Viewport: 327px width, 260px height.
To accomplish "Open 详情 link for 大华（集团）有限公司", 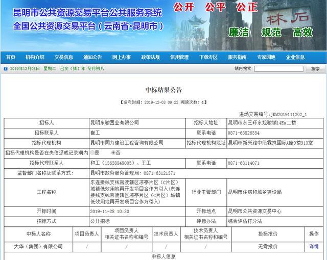I will [x=314, y=247].
